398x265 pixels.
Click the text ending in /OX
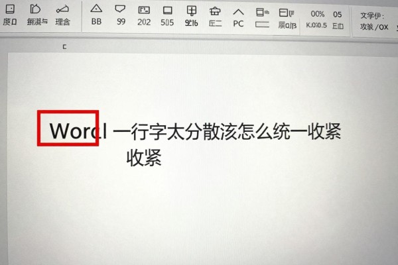point(374,27)
